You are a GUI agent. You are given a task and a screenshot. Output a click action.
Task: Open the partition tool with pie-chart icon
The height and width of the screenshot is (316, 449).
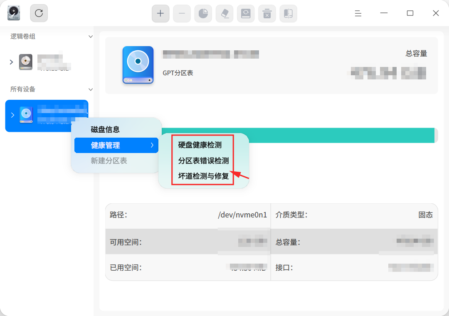tap(203, 13)
